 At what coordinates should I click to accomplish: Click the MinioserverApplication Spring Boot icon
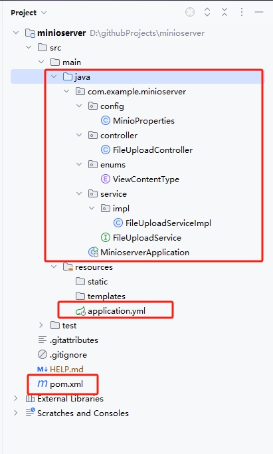(x=93, y=252)
